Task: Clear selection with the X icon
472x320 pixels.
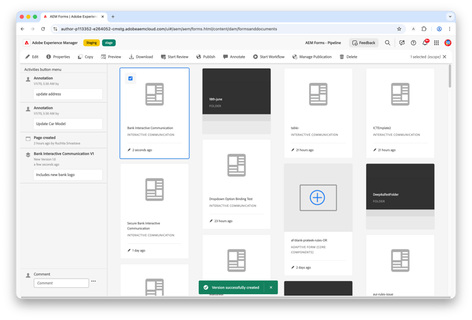Action: [x=444, y=57]
